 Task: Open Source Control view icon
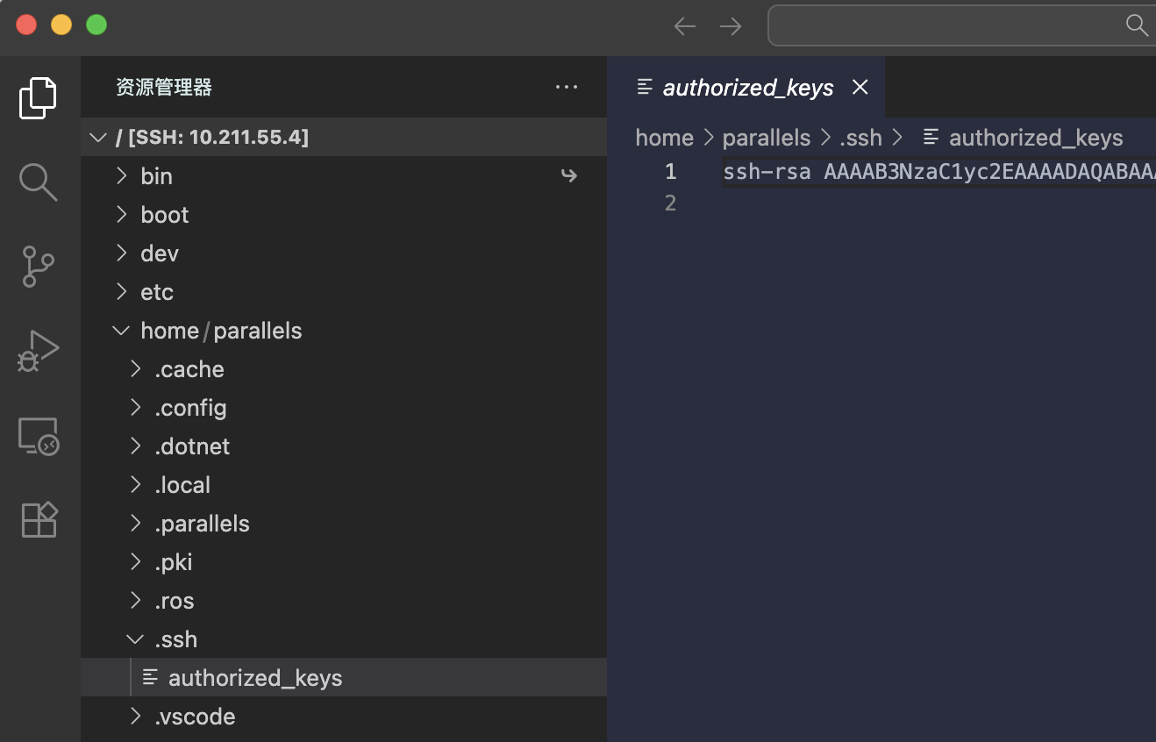39,267
